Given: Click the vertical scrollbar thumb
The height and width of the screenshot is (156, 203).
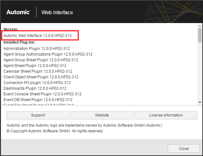Looking at the screenshot, I should pyautogui.click(x=200, y=35).
